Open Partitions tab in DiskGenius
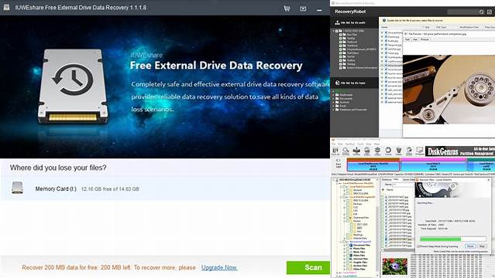Viewport: 495px width, 278px height. pyautogui.click(x=387, y=179)
